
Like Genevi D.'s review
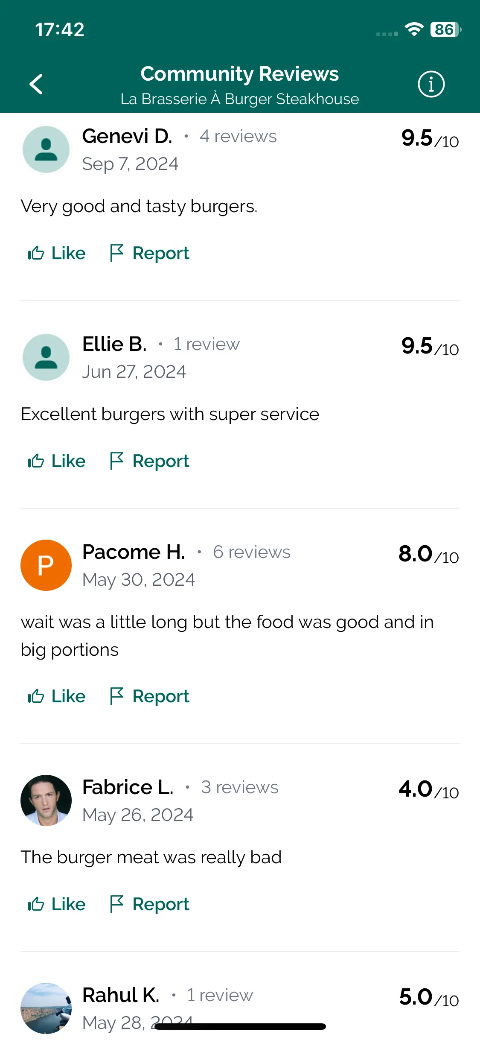(57, 253)
